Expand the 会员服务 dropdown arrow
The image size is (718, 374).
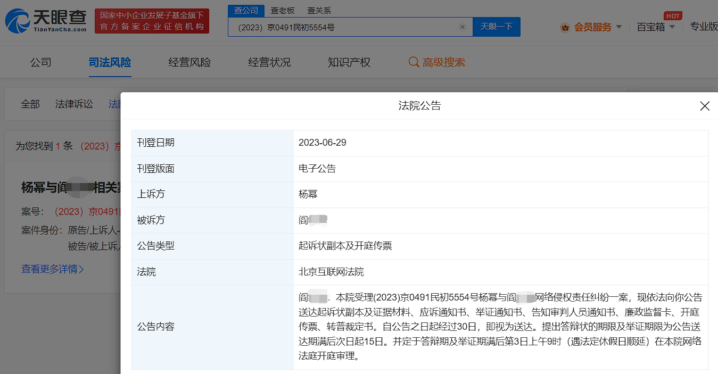pyautogui.click(x=618, y=27)
